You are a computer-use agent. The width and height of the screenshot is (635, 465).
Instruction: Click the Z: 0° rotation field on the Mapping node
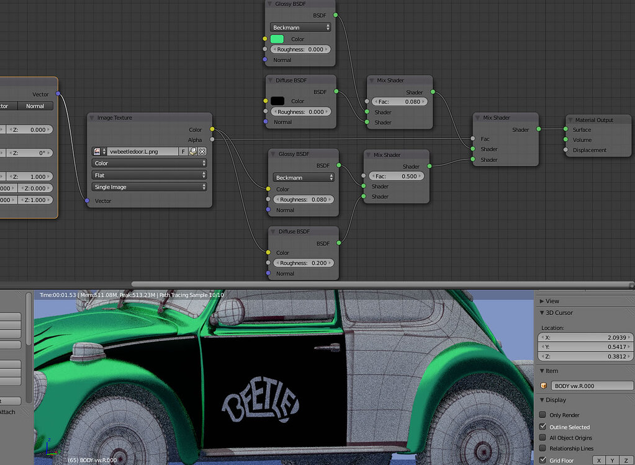point(29,153)
